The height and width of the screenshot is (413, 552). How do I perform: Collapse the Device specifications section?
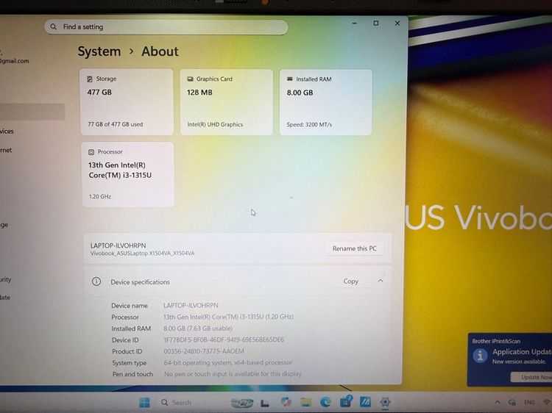coord(381,281)
